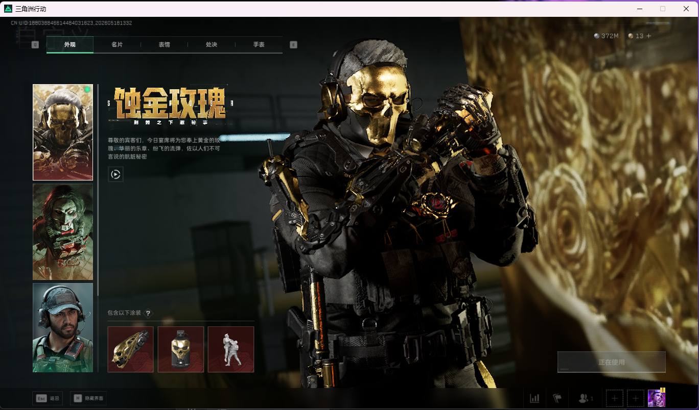
Task: Click the Esc key icon to go back
Action: (x=41, y=398)
